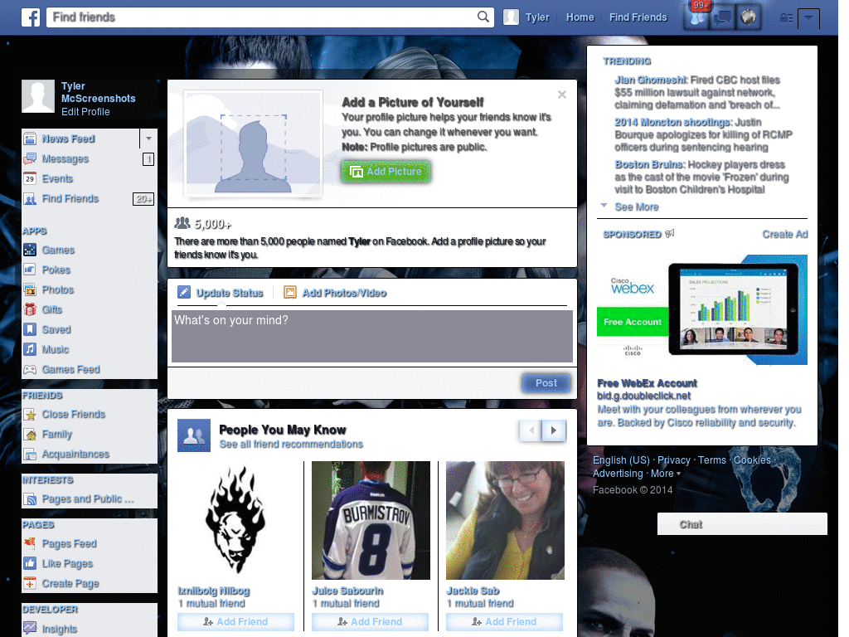
Task: Click the Create Page icon
Action: pos(30,583)
